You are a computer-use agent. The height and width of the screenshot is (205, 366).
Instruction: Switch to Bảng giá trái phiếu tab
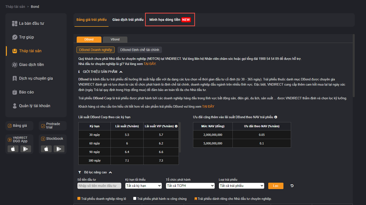click(x=91, y=20)
